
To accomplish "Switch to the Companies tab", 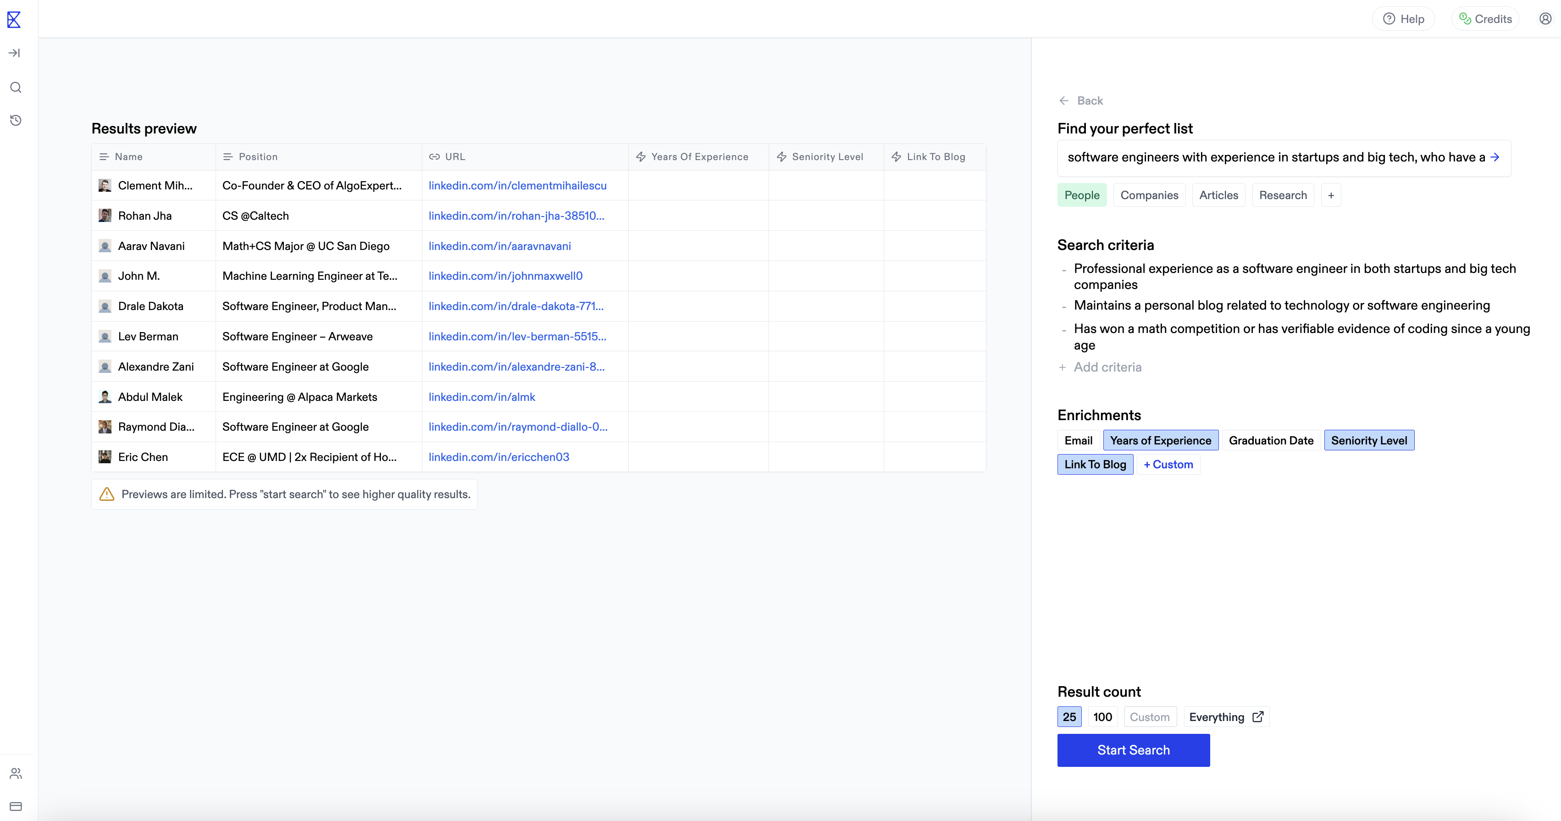I will (x=1149, y=195).
